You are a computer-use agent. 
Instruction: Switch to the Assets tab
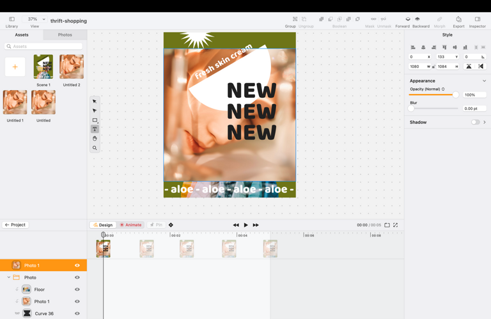[x=22, y=35]
